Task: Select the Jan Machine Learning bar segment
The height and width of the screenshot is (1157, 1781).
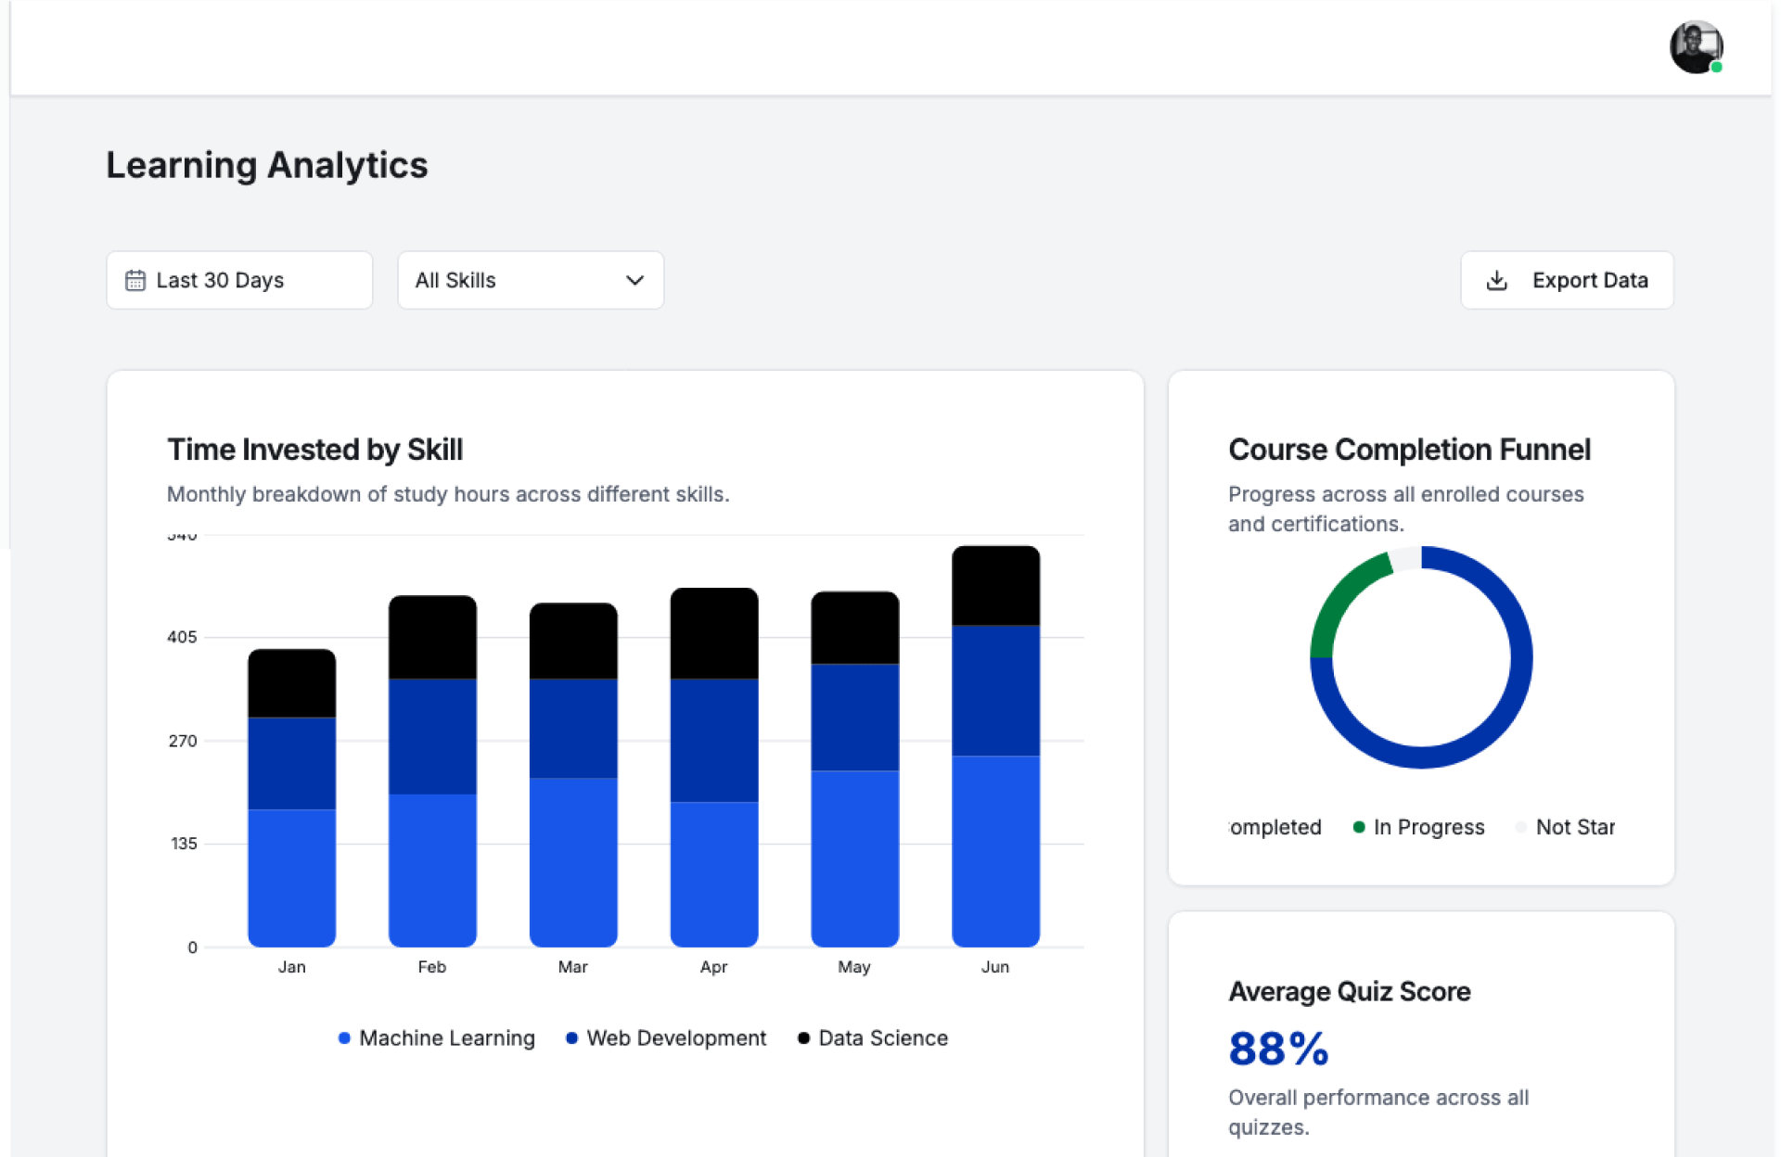Action: click(291, 877)
